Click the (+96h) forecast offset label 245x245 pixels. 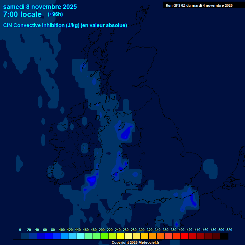55,14
